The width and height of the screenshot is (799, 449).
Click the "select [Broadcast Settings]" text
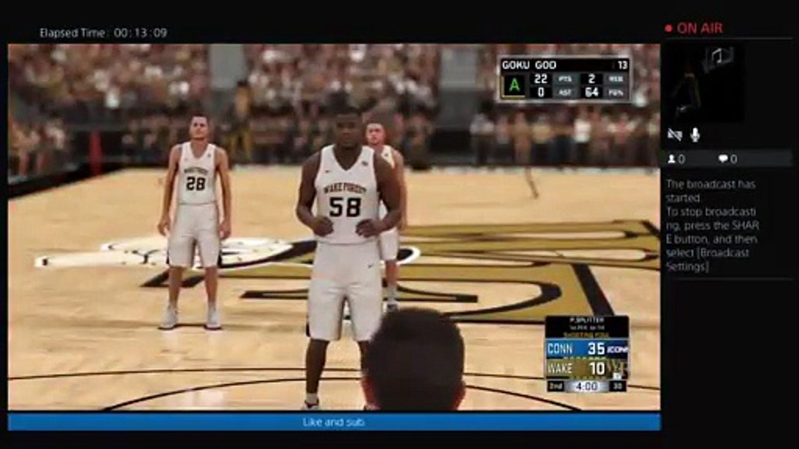coord(707,259)
